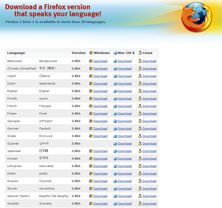Click the Mac icon in Georgian row
This screenshot has width=222, height=208.
(x=115, y=121)
